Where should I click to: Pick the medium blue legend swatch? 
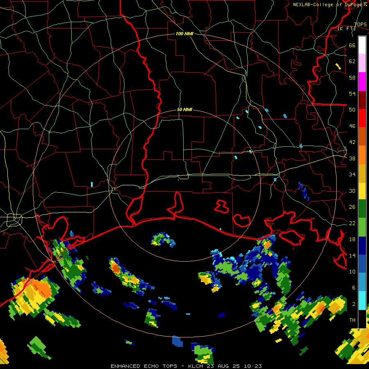[362, 264]
